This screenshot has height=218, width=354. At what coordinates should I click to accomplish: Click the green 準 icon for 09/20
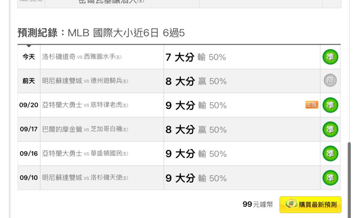330,105
